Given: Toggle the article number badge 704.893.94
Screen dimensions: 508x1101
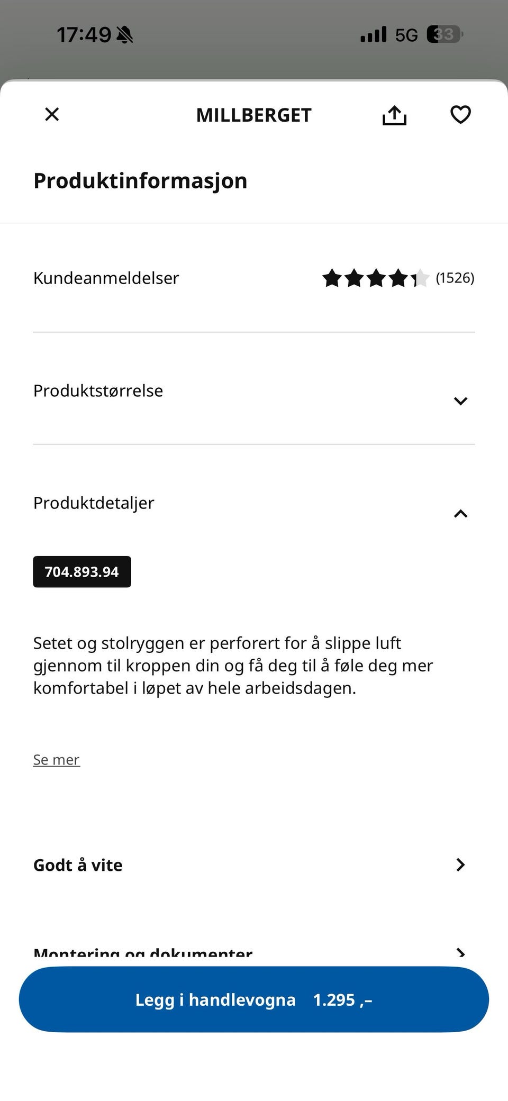Looking at the screenshot, I should 82,571.
